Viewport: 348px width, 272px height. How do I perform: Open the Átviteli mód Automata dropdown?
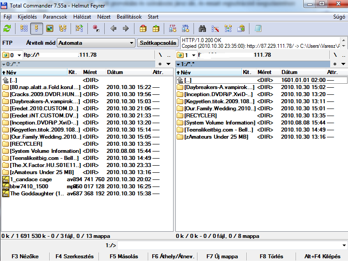point(96,43)
